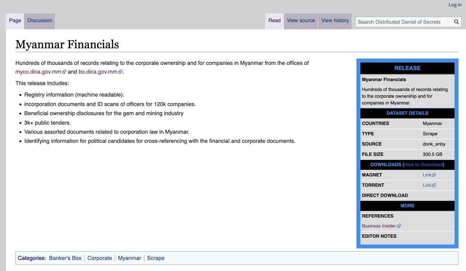This screenshot has height=271, width=466.
Task: Click the DIRECT DOWNLOAD label
Action: [385, 195]
